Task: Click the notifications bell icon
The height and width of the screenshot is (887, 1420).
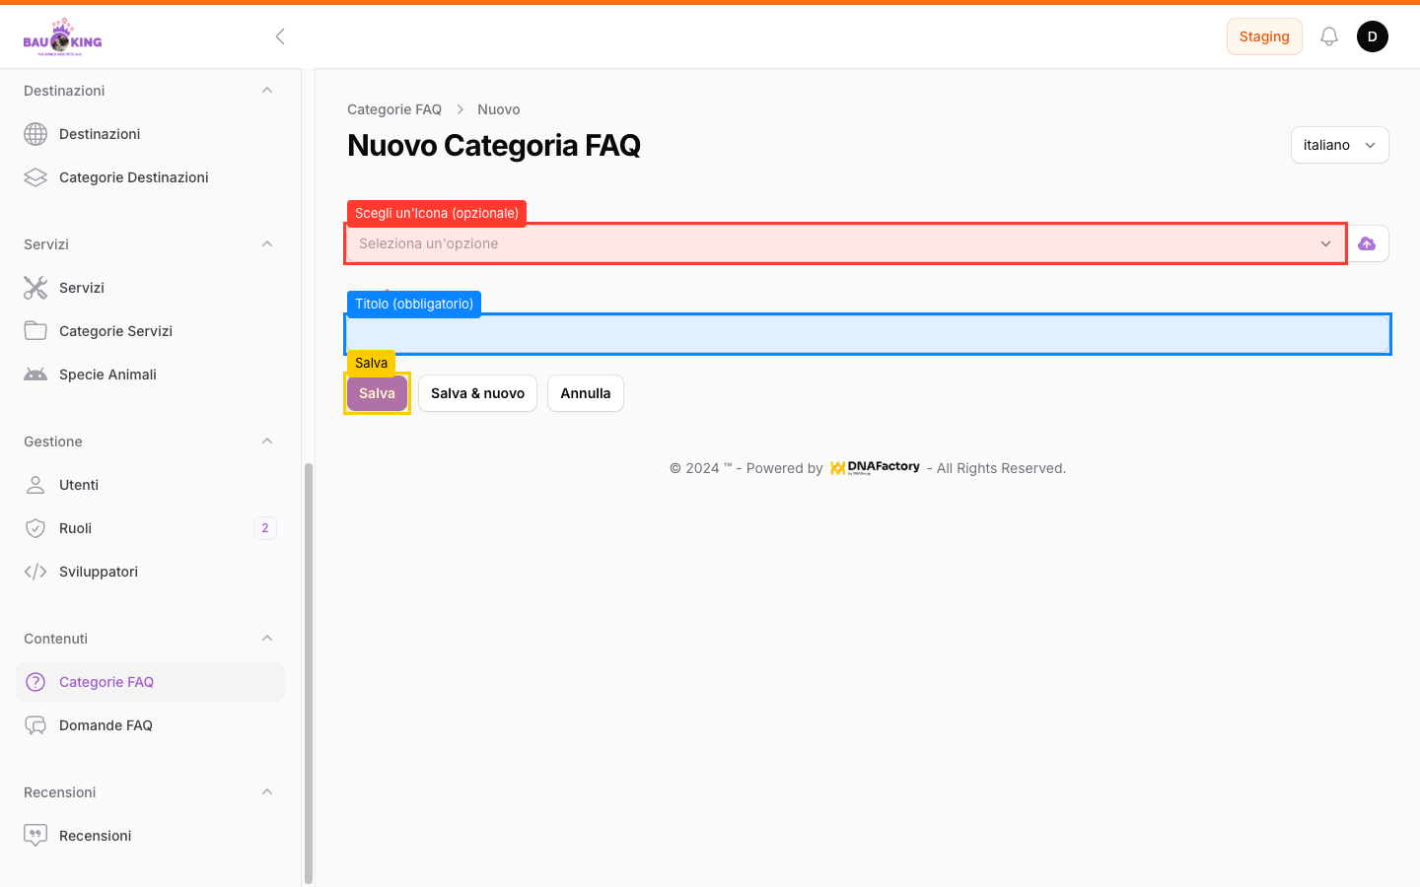Action: click(1329, 36)
